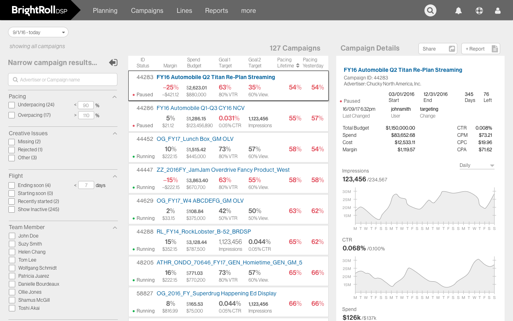This screenshot has width=513, height=321.
Task: Open global search from the top bar
Action: [430, 10]
